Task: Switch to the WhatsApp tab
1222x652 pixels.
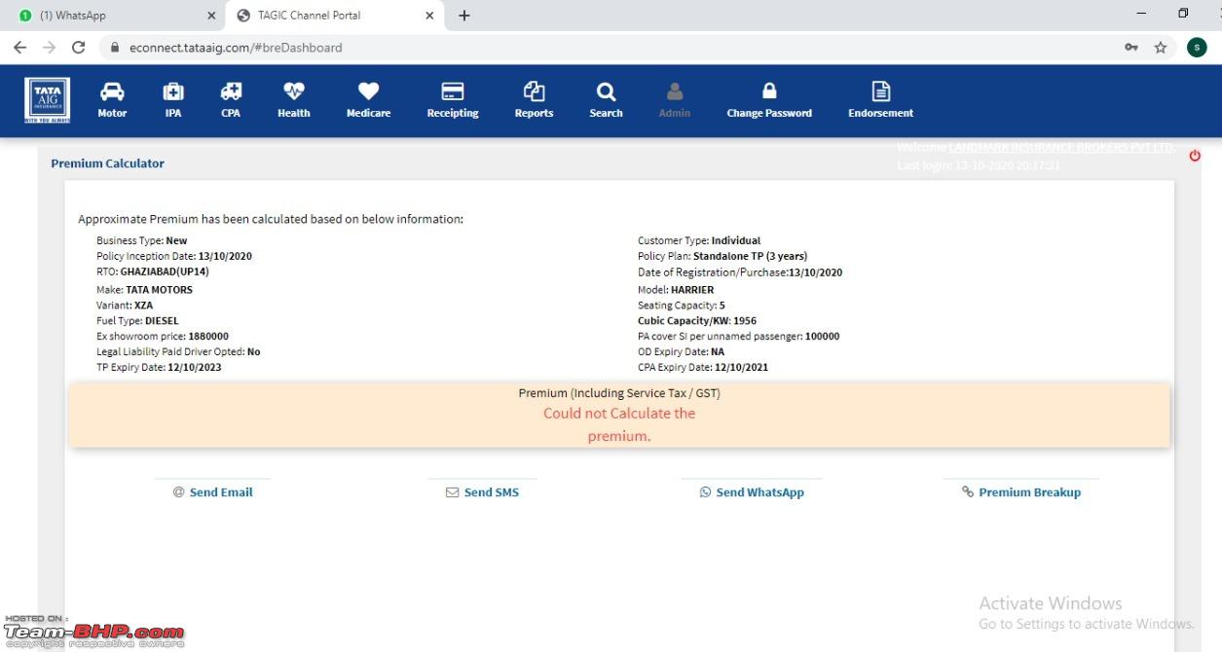Action: (x=115, y=16)
